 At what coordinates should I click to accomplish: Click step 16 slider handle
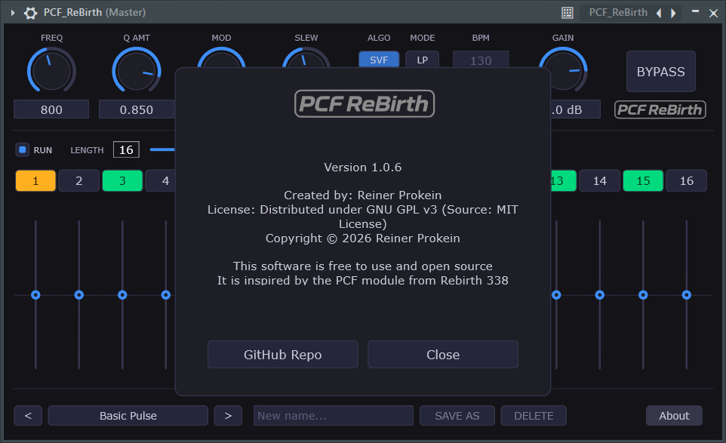[687, 295]
